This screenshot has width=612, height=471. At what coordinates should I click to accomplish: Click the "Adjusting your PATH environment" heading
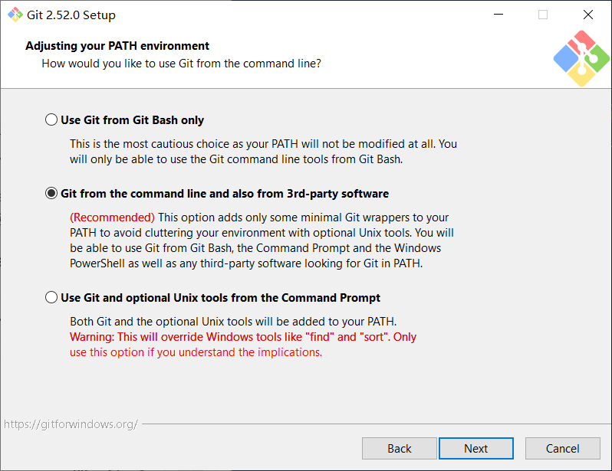pyautogui.click(x=117, y=46)
